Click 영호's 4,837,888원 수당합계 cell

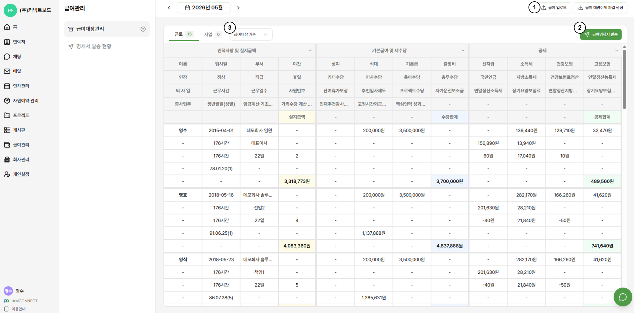click(x=449, y=246)
